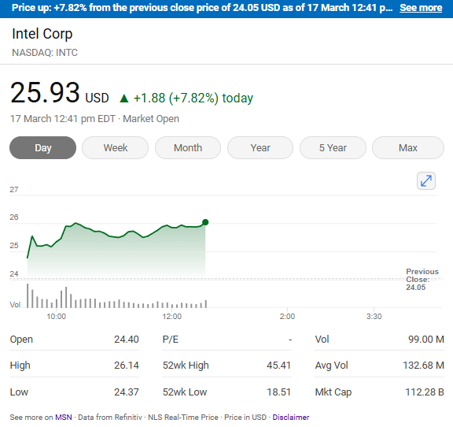Viewport: 453px width, 427px height.
Task: Select the Day range tab
Action: click(42, 147)
